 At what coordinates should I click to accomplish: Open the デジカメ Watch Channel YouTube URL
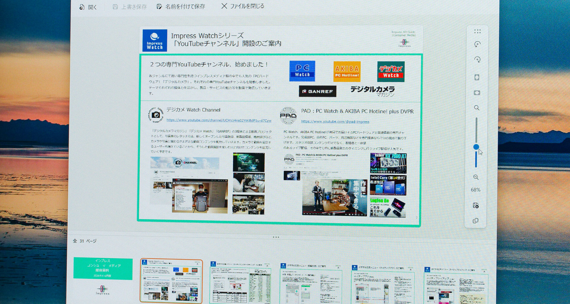(219, 120)
